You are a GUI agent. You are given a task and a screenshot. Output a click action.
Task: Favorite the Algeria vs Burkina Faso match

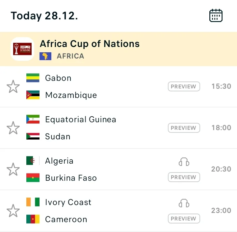[13, 170]
